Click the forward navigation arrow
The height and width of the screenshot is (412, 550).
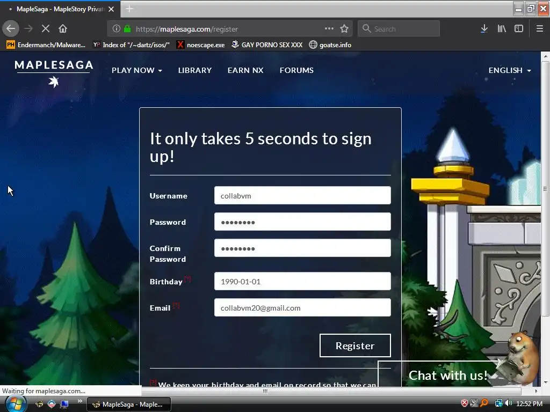point(28,29)
